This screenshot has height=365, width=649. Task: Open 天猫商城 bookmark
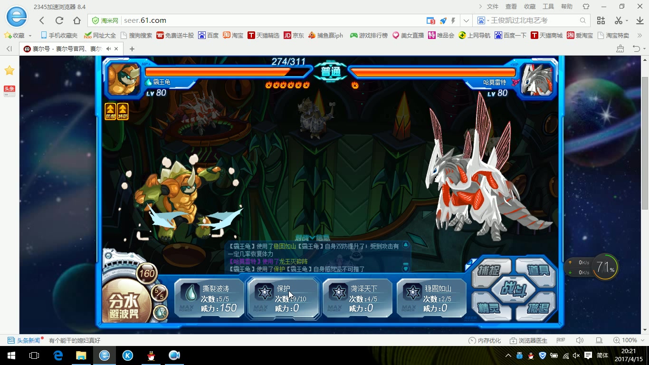tap(546, 36)
